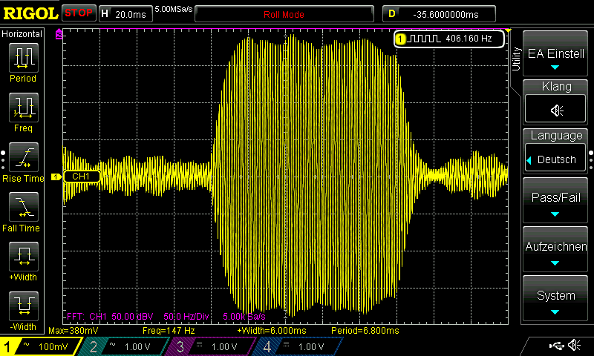This screenshot has height=356, width=594.
Task: Click the 406.160 Hz frequency counter
Action: 450,39
